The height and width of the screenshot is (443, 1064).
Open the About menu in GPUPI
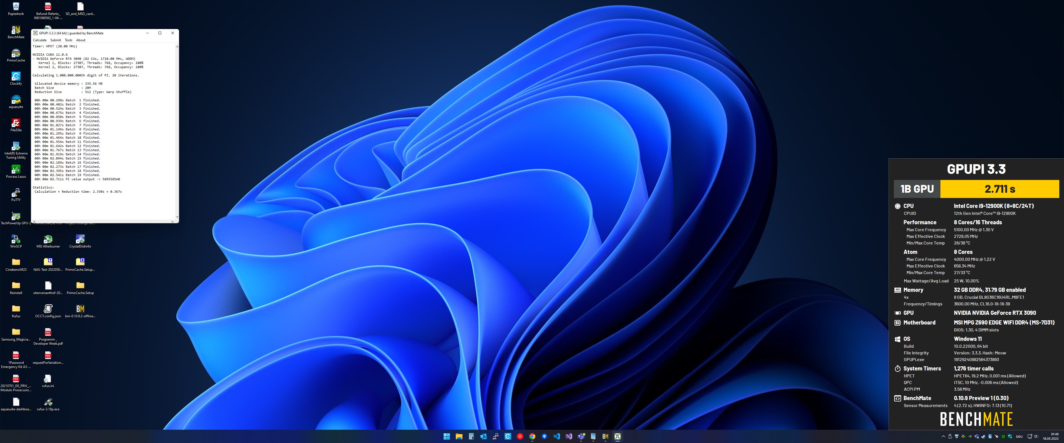click(x=81, y=40)
